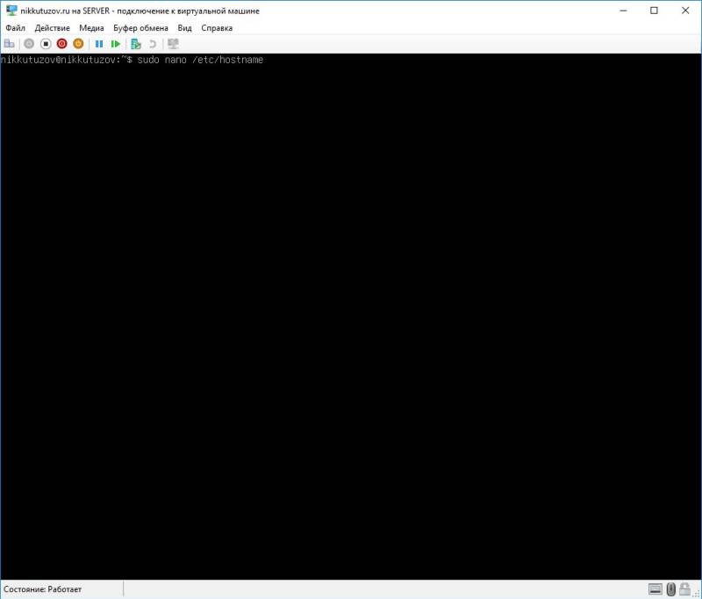Viewport: 702px width, 599px height.
Task: Click the display icon in status bar
Action: click(655, 590)
